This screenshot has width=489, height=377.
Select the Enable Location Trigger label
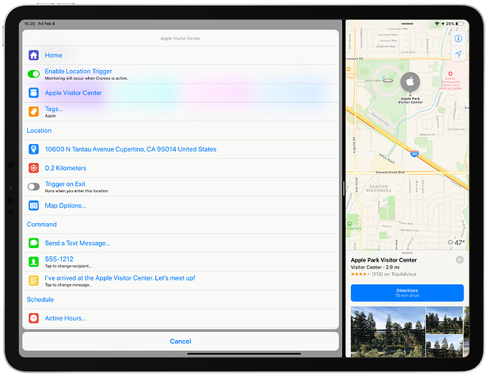[x=78, y=72]
